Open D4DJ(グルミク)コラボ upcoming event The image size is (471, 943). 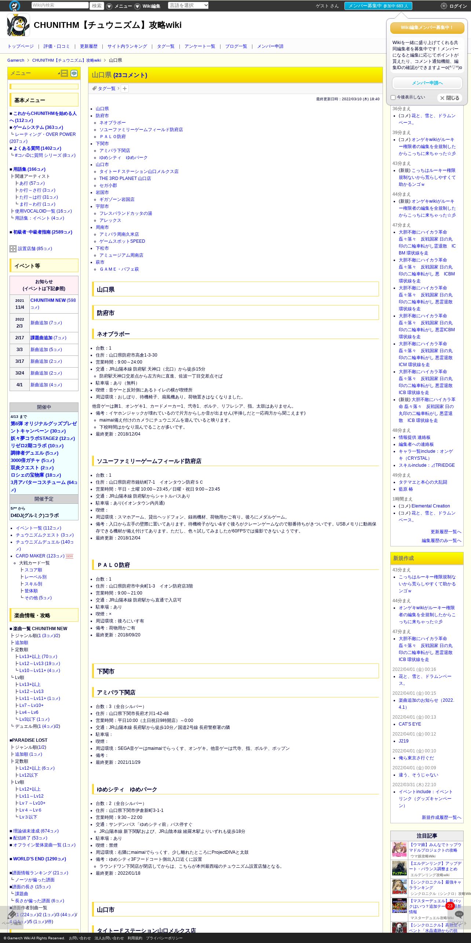coord(35,516)
